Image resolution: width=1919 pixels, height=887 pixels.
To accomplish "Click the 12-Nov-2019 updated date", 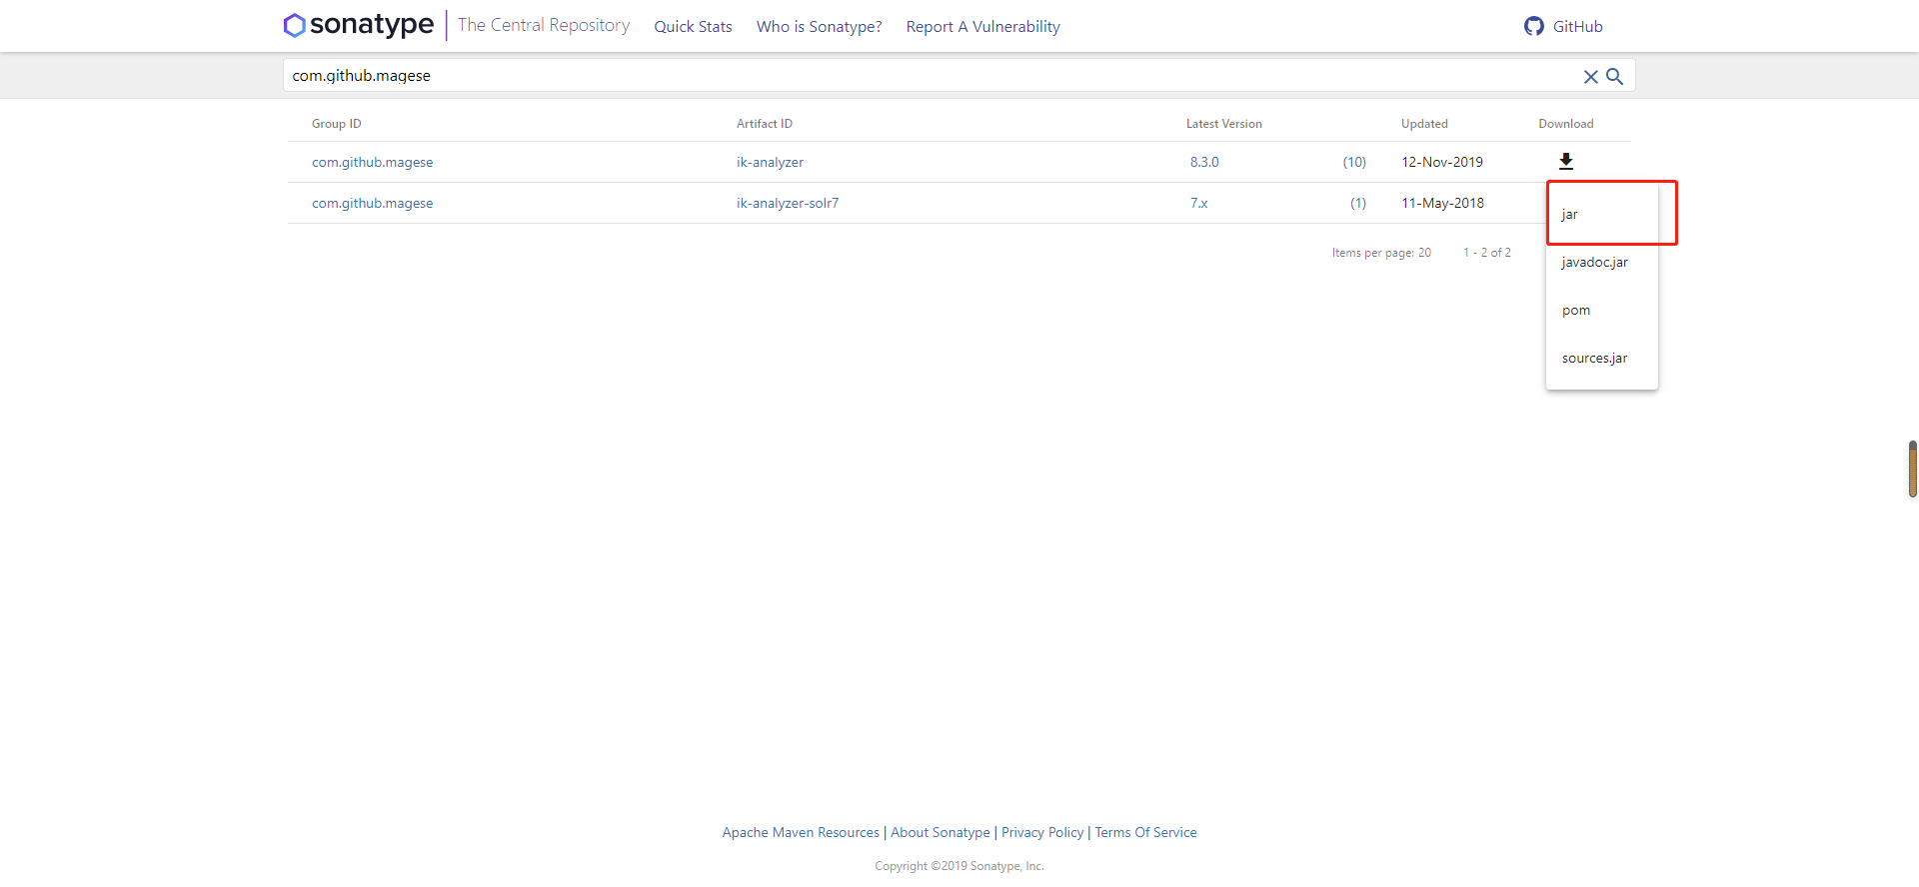I will (x=1441, y=162).
